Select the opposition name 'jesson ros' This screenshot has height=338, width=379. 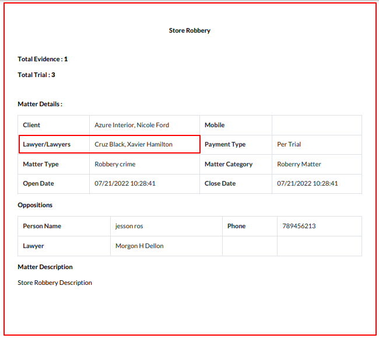129,227
